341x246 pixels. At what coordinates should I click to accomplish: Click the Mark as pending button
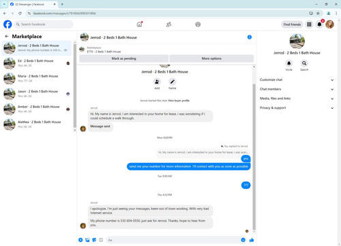[x=123, y=58]
